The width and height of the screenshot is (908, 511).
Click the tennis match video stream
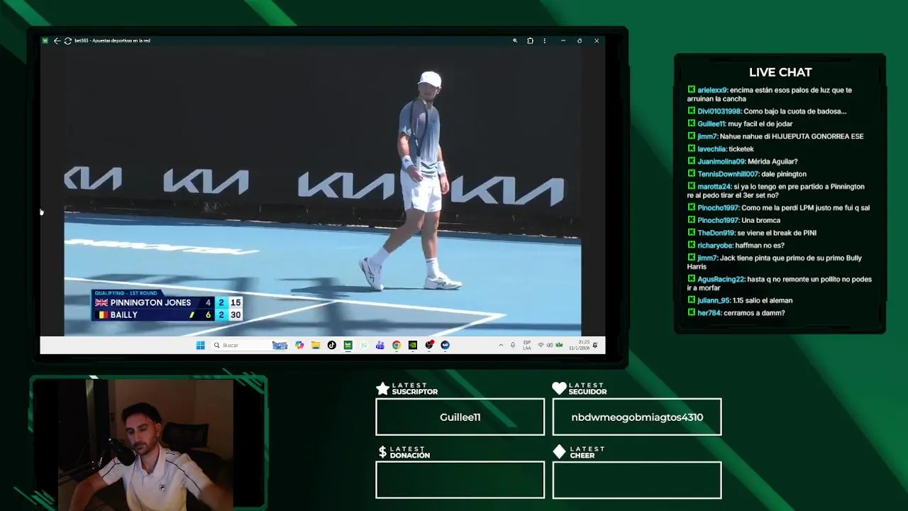(x=323, y=192)
